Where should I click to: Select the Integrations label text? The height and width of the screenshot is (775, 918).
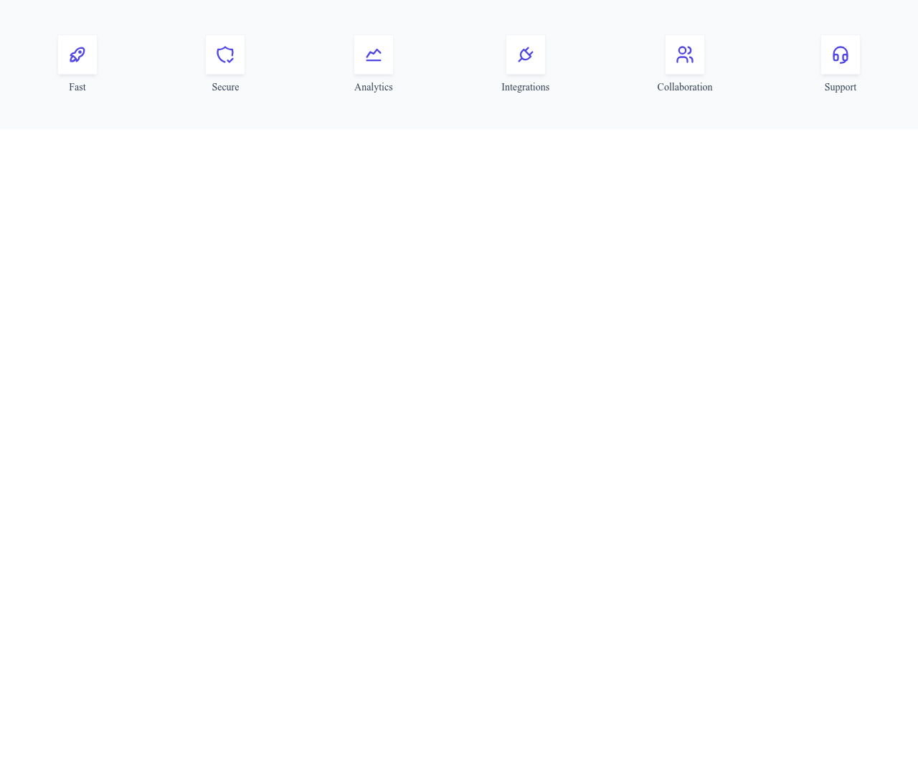click(526, 87)
